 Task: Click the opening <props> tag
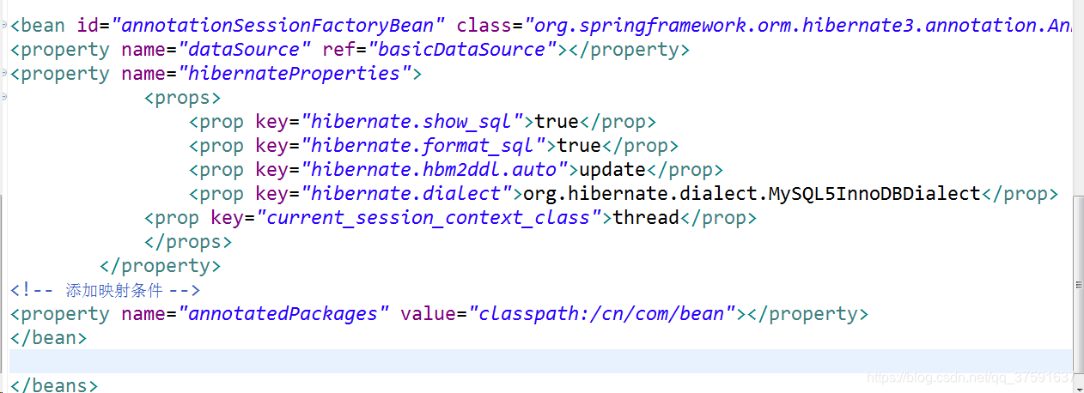point(182,98)
